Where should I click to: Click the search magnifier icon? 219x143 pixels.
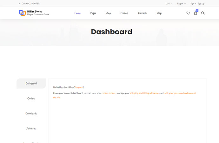[203, 13]
